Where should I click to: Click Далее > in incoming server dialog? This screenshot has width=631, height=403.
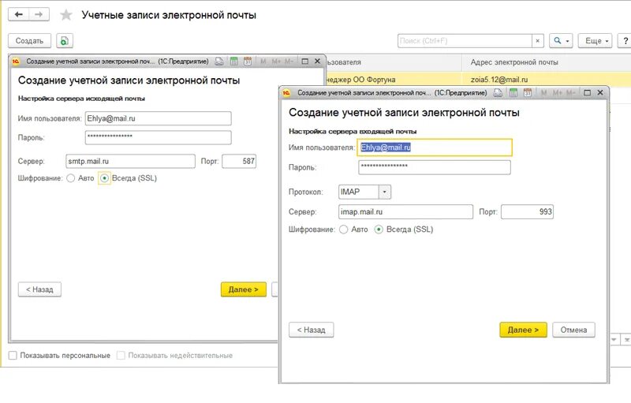(523, 330)
